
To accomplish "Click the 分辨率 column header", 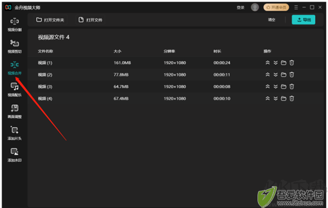I will pos(169,51).
